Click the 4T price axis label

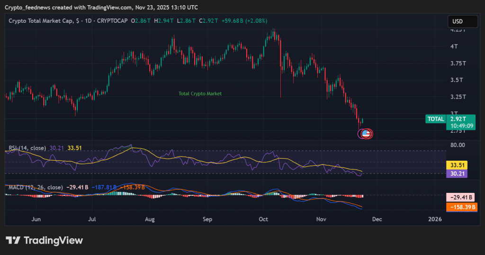coord(454,46)
